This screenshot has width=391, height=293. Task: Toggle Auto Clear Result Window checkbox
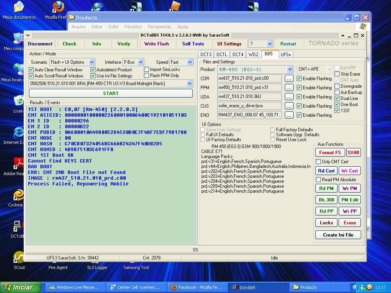pos(31,70)
